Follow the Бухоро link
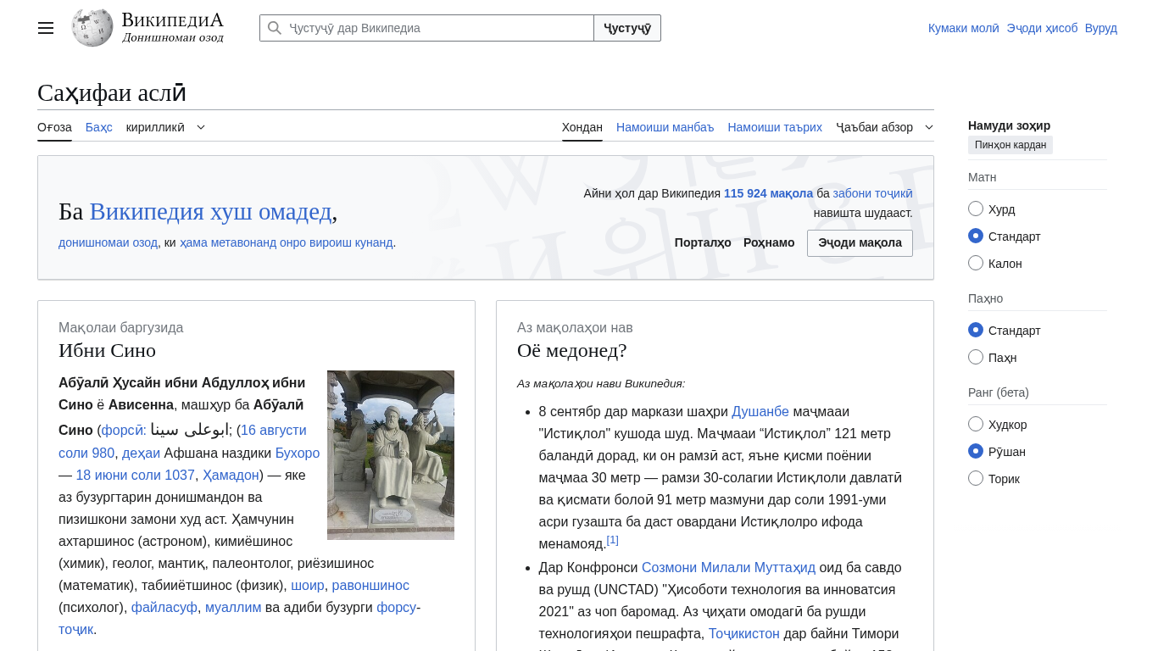Image resolution: width=1158 pixels, height=651 pixels. [x=298, y=453]
